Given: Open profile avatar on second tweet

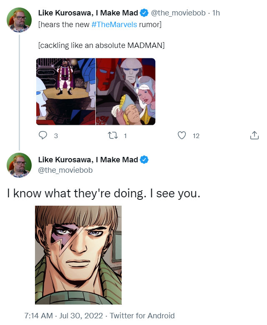Looking at the screenshot, I should (x=19, y=165).
